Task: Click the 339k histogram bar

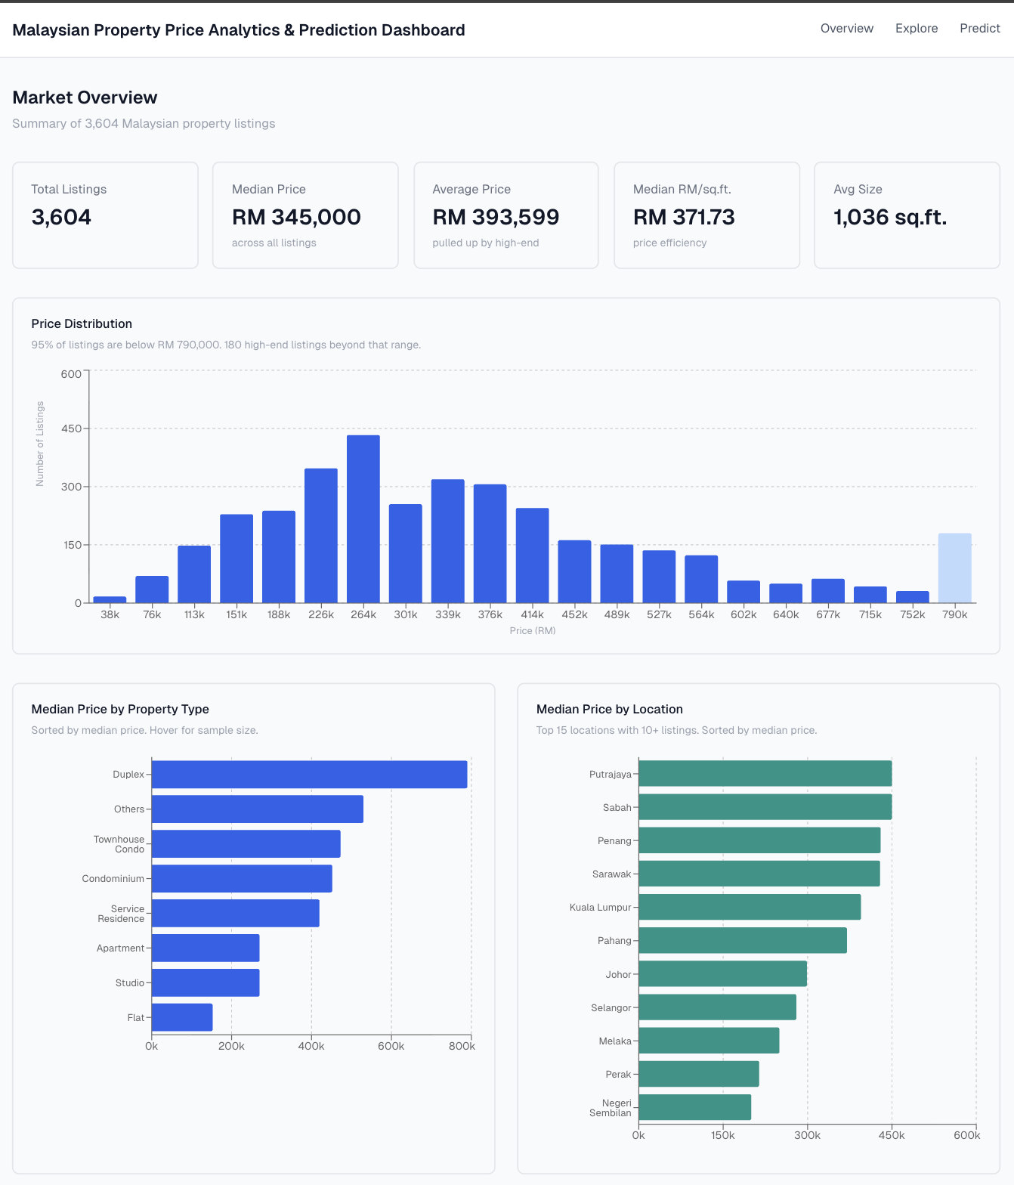Action: click(x=448, y=541)
